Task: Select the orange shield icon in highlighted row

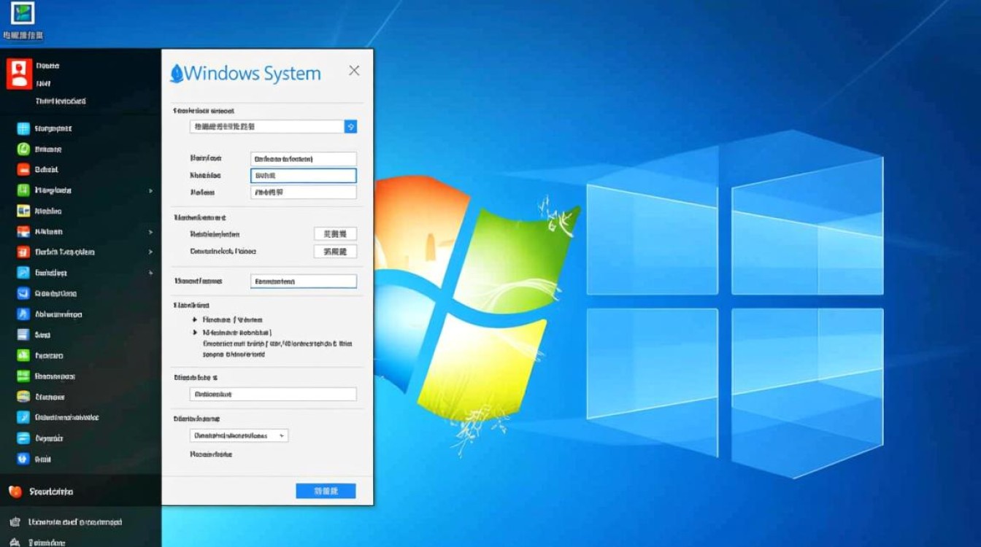Action: 15,492
